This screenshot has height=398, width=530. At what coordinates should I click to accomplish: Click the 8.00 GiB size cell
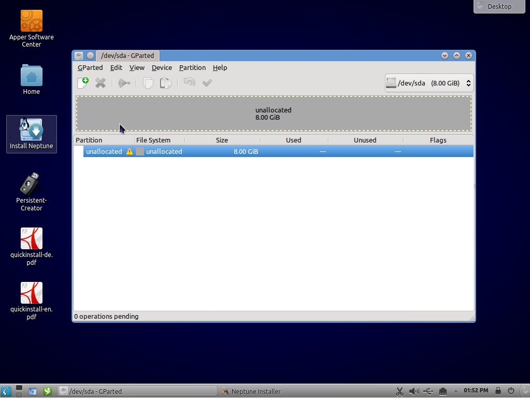click(x=246, y=151)
